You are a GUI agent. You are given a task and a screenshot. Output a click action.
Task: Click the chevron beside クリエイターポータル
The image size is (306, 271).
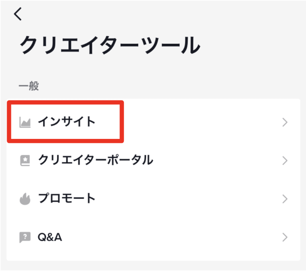click(284, 160)
